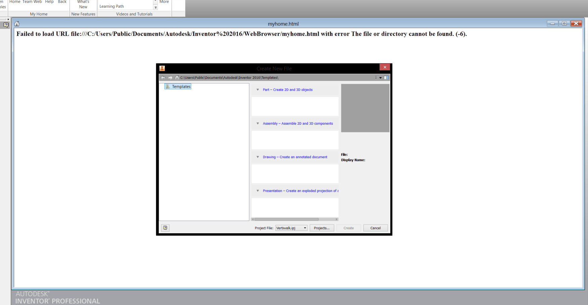
Task: Select the Team Web menu item
Action: pos(32,2)
